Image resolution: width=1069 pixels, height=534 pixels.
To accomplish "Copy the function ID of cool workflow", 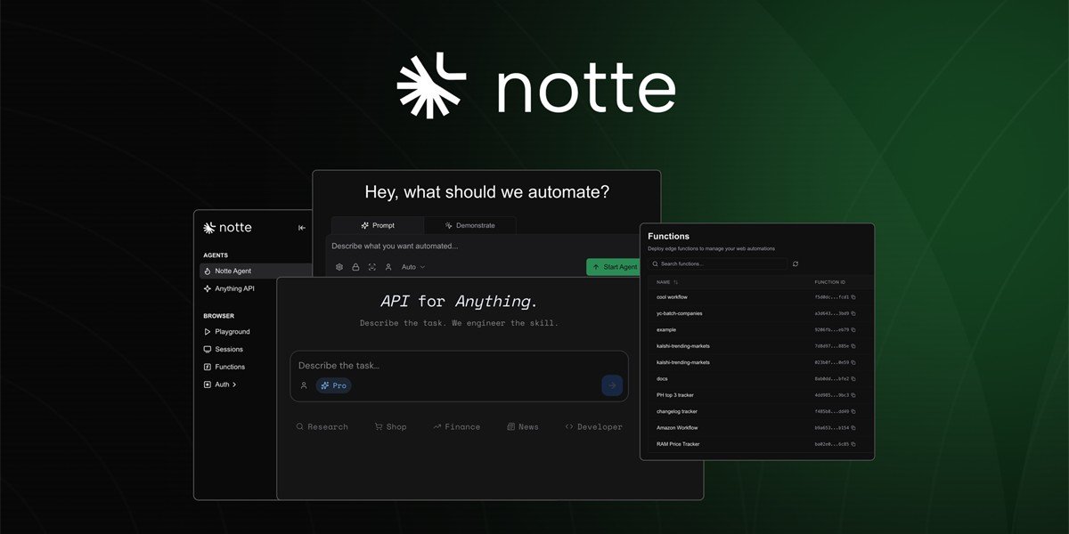I will click(x=853, y=297).
